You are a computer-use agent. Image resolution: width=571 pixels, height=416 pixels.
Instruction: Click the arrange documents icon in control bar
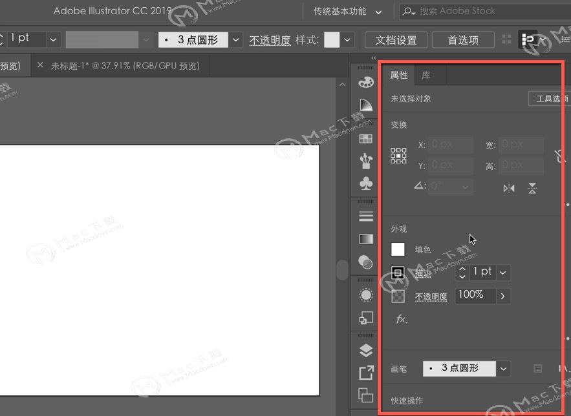[527, 39]
